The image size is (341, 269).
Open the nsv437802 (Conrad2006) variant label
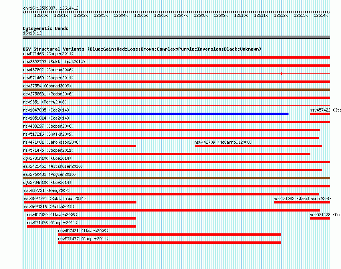pyautogui.click(x=48, y=70)
